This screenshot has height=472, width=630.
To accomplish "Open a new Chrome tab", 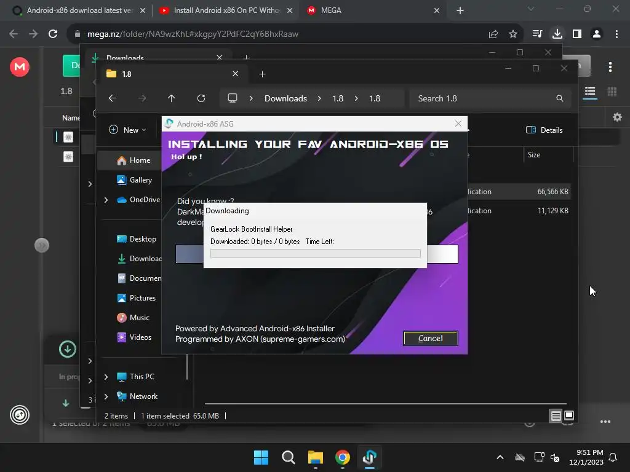I will pos(460,11).
